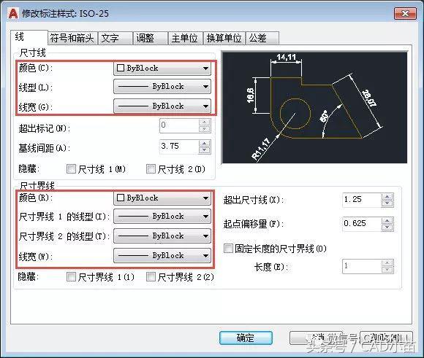Switch to the 调整 tab
This screenshot has height=358, width=424.
[150, 38]
